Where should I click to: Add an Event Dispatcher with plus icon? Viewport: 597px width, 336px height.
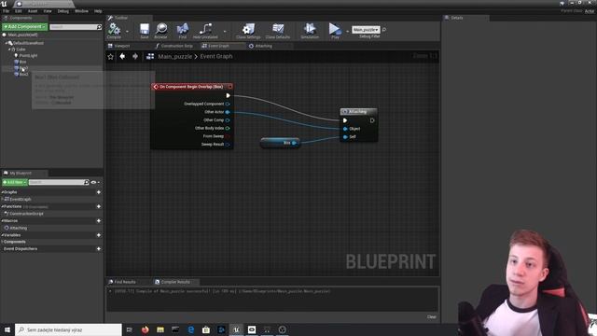click(99, 249)
